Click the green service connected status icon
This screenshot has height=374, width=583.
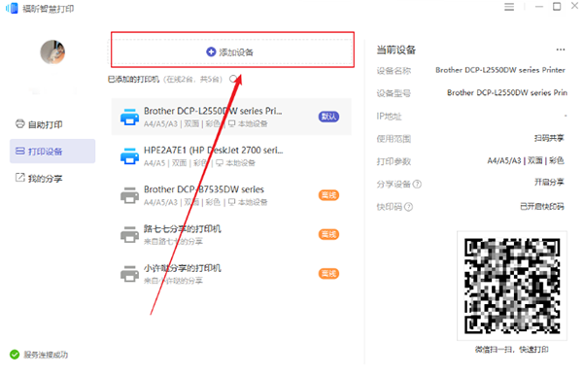[15, 355]
